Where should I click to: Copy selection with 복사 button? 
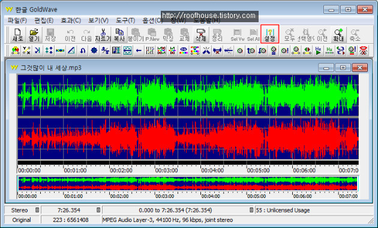tap(119, 35)
